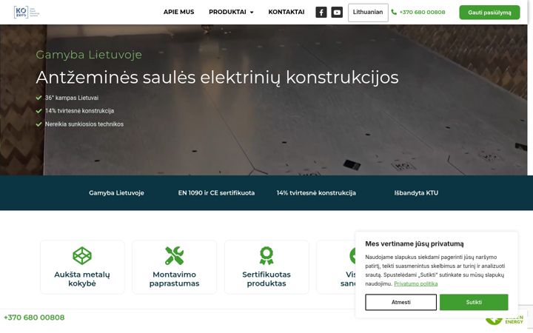Click EN 1090 ir CE sertifikuota text
533x333 pixels.
click(216, 193)
